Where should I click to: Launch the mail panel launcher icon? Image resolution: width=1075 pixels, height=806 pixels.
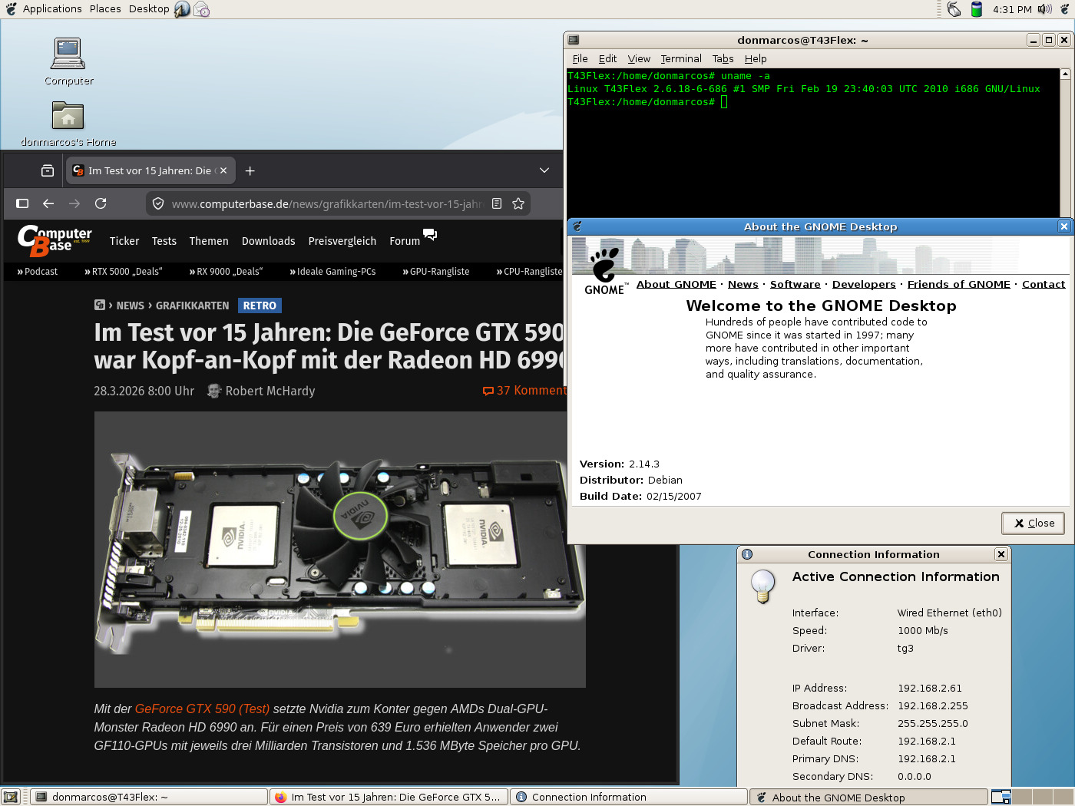tap(201, 9)
